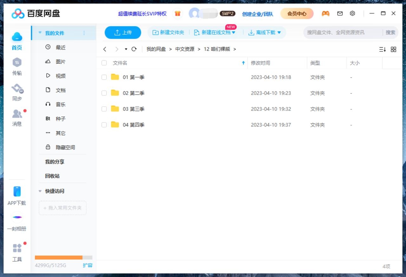This screenshot has height=277, width=406.
Task: Open the game controller icon
Action: pyautogui.click(x=325, y=14)
